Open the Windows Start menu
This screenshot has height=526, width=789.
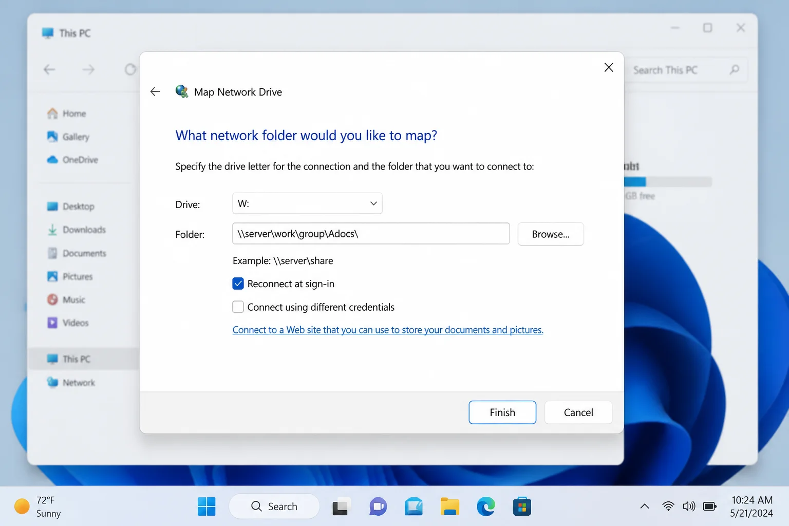point(206,507)
